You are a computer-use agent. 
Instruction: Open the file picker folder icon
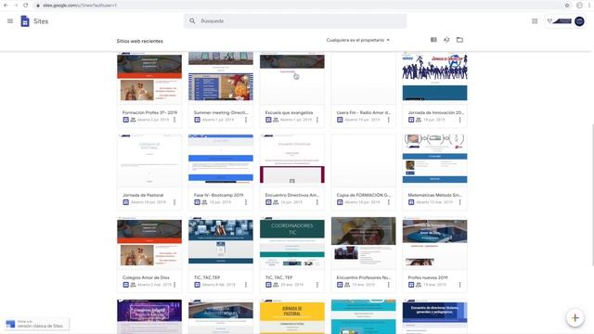[x=459, y=40]
